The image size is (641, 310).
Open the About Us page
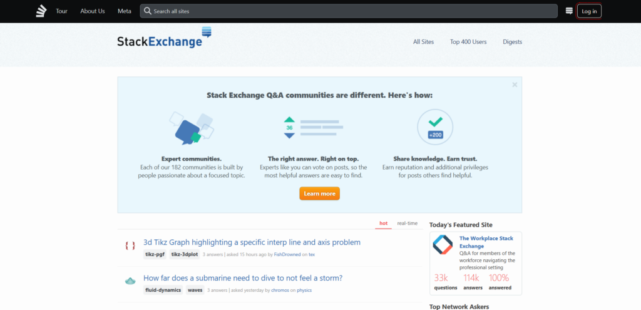93,11
